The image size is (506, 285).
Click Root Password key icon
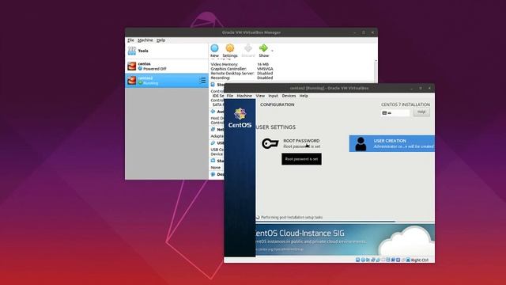(x=270, y=143)
